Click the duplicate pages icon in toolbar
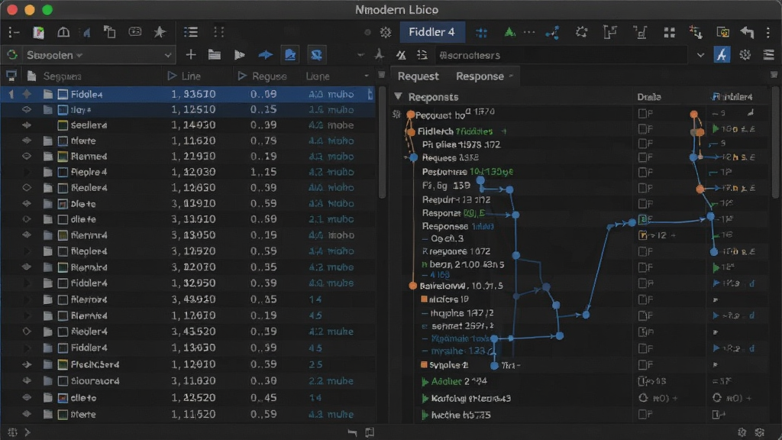782x440 pixels. (110, 32)
